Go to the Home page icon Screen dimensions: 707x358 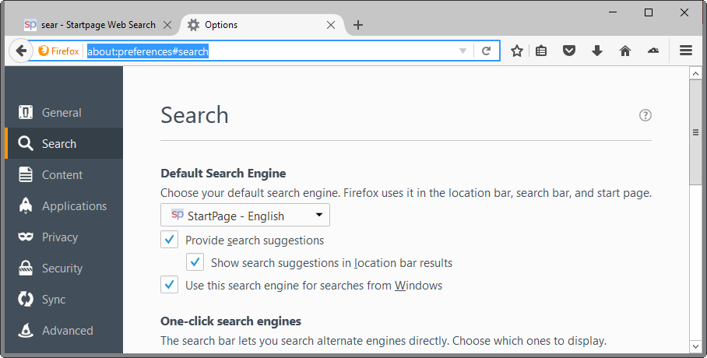625,51
